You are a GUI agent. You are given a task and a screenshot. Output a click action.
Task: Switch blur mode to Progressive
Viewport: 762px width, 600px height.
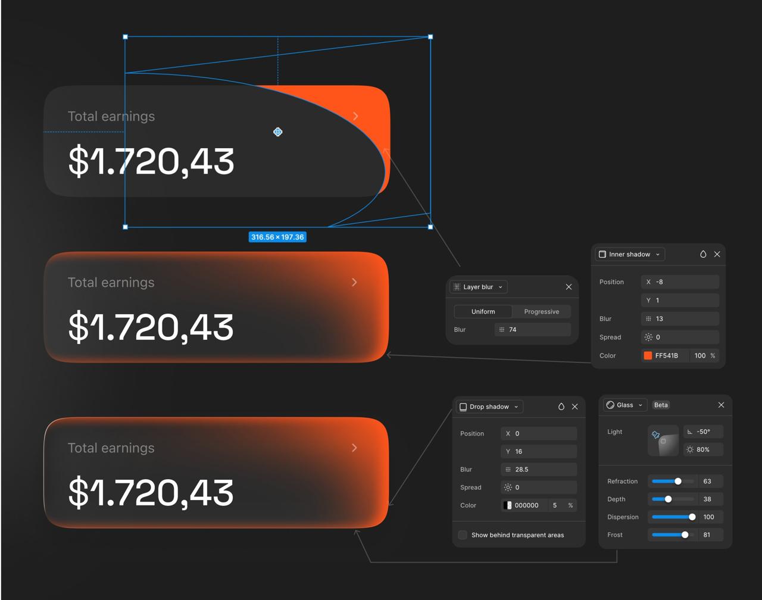pyautogui.click(x=541, y=311)
